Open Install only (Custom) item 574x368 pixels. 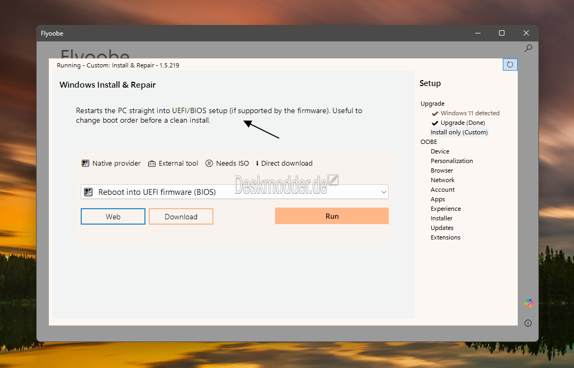pos(459,132)
